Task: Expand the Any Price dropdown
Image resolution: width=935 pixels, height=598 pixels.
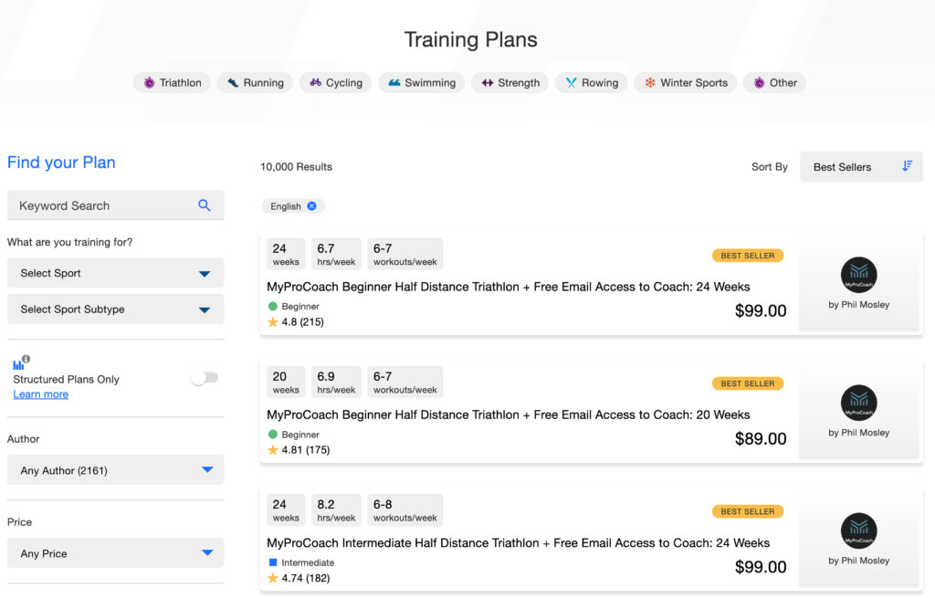Action: [116, 553]
